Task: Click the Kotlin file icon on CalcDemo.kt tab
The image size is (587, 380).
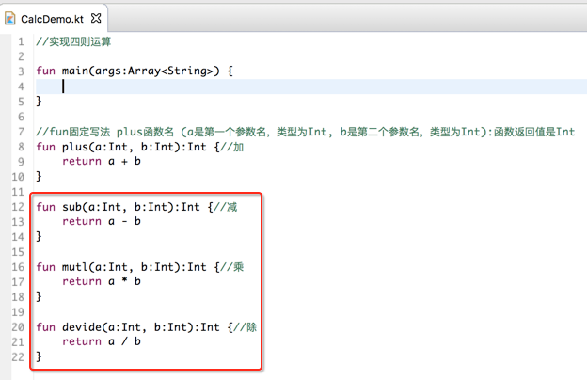Action: point(9,19)
